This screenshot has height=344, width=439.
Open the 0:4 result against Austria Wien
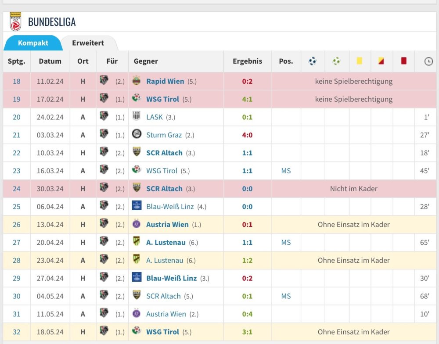[x=247, y=314]
